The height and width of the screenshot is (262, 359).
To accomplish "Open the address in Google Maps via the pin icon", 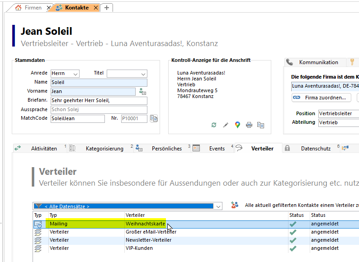I will point(237,125).
